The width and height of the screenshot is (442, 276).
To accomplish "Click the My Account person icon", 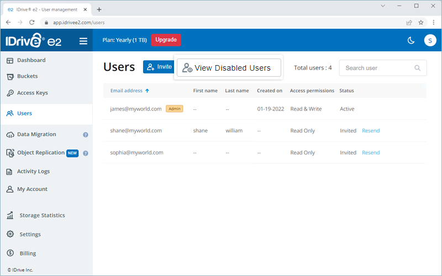I will tap(10, 189).
